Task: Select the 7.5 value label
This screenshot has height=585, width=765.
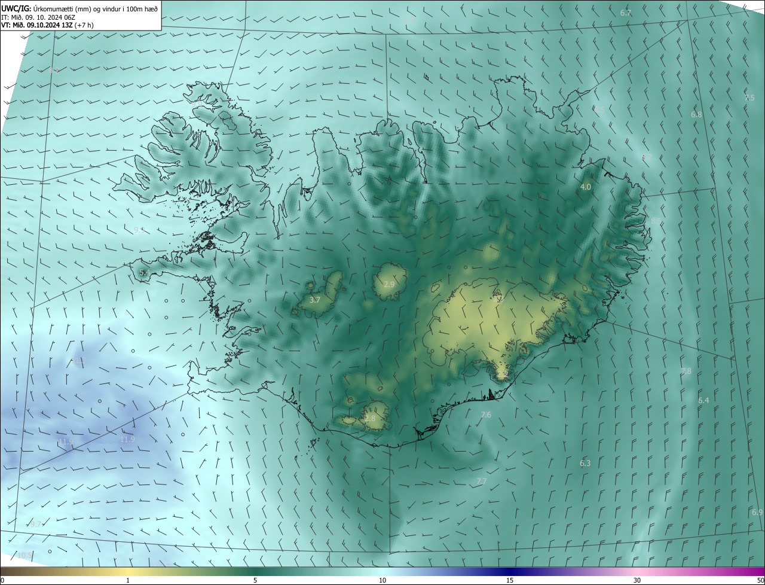Action: 749,97
